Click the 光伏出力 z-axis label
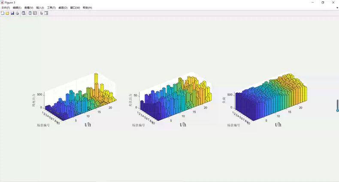This screenshot has height=182, width=339. tap(130, 100)
